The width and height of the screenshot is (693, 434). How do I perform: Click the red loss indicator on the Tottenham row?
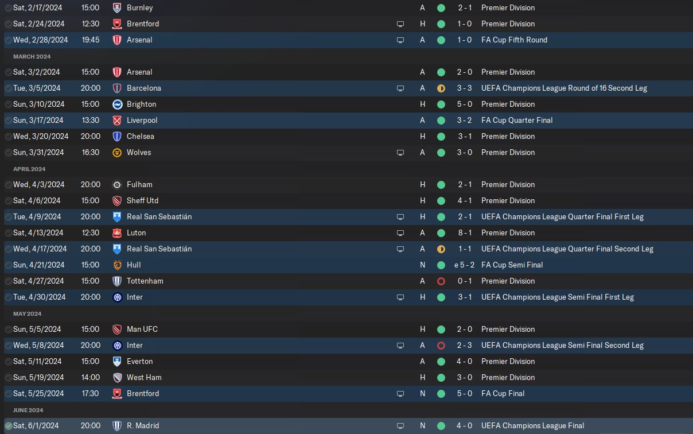[441, 281]
